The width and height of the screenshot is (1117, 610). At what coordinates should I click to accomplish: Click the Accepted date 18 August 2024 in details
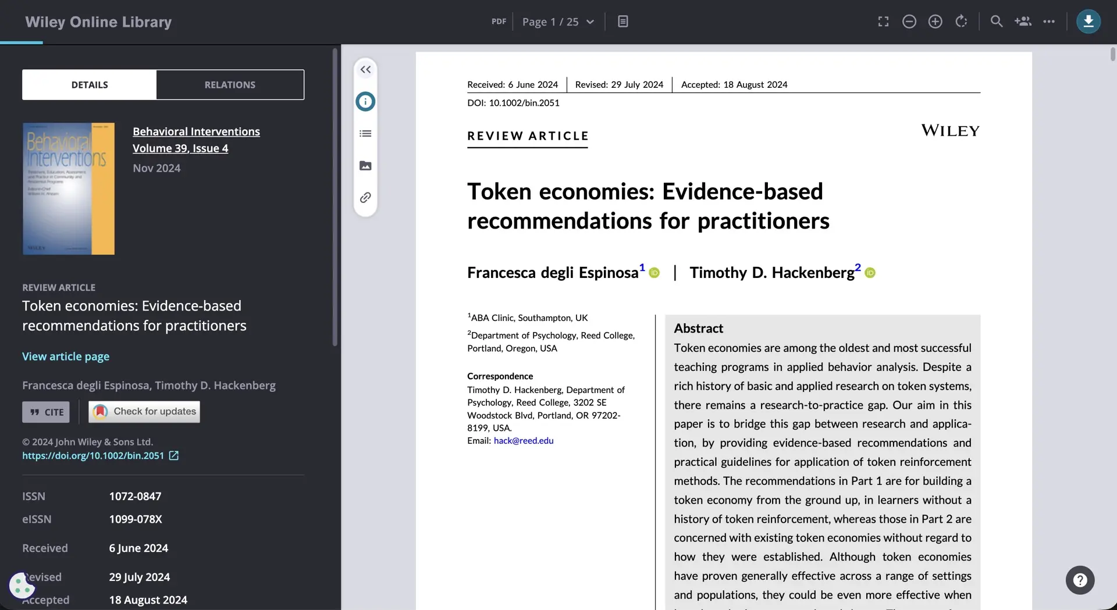(x=148, y=600)
